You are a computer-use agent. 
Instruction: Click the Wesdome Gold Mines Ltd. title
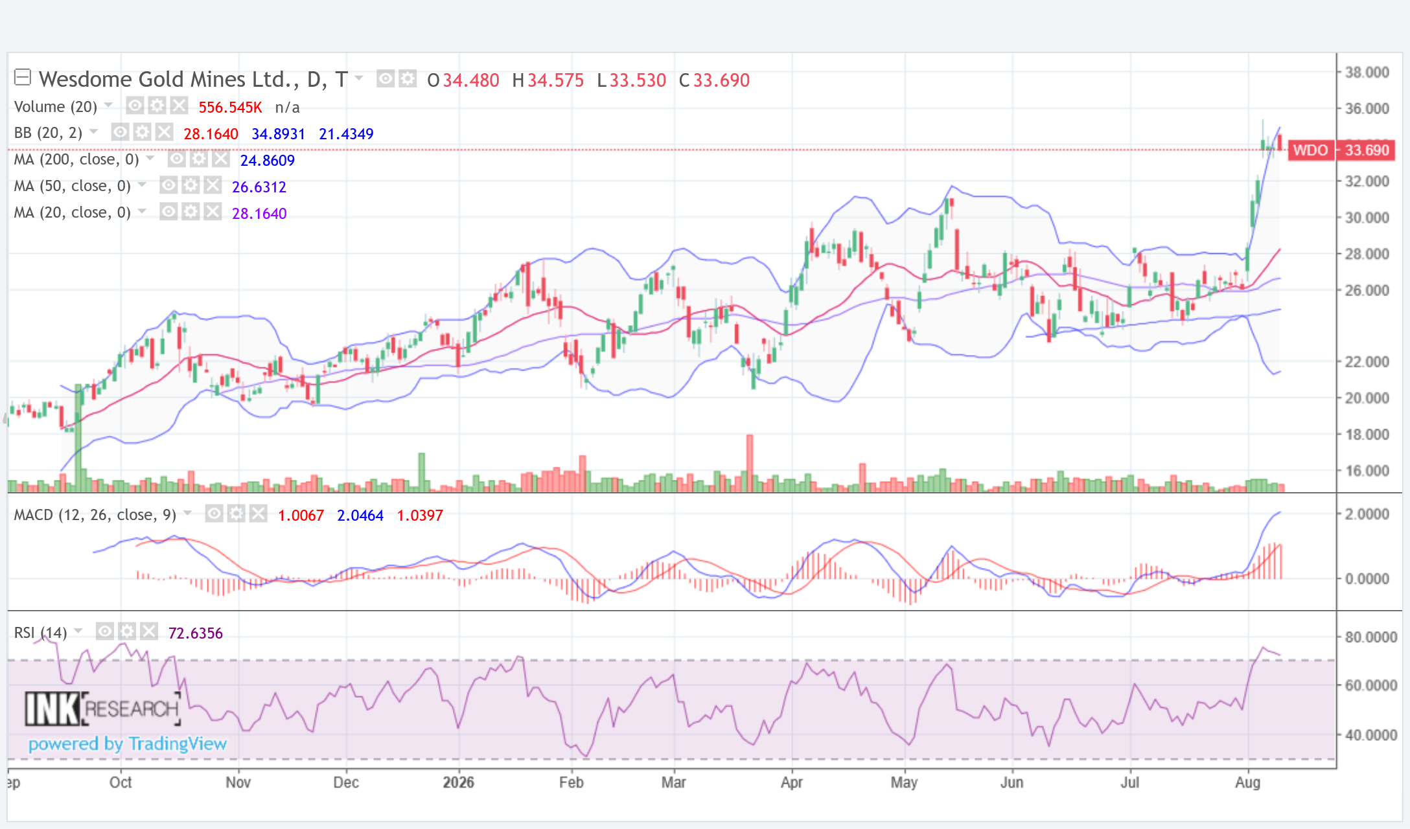click(193, 79)
